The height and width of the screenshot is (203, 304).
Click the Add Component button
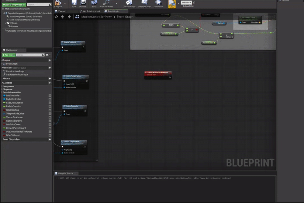pos(14,5)
